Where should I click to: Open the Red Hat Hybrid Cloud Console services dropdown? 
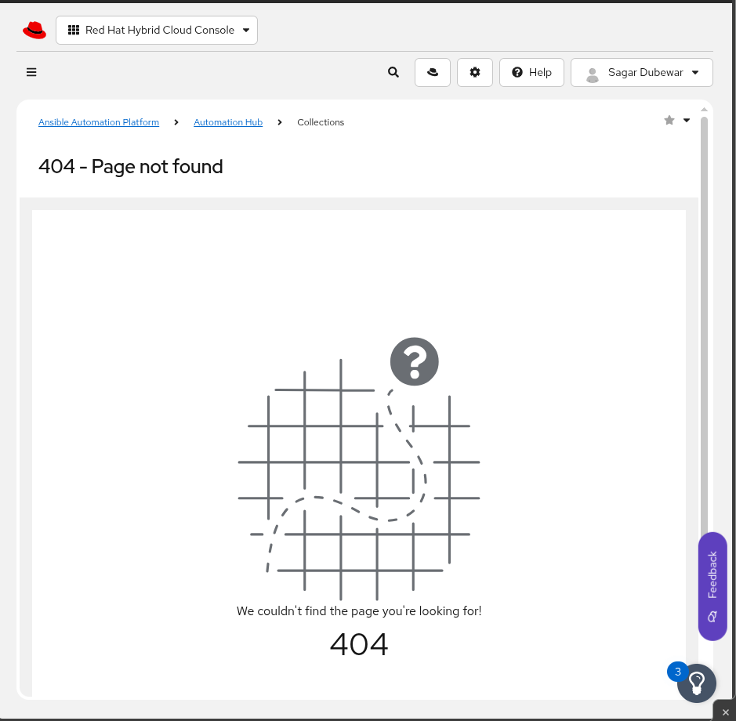[x=157, y=30]
